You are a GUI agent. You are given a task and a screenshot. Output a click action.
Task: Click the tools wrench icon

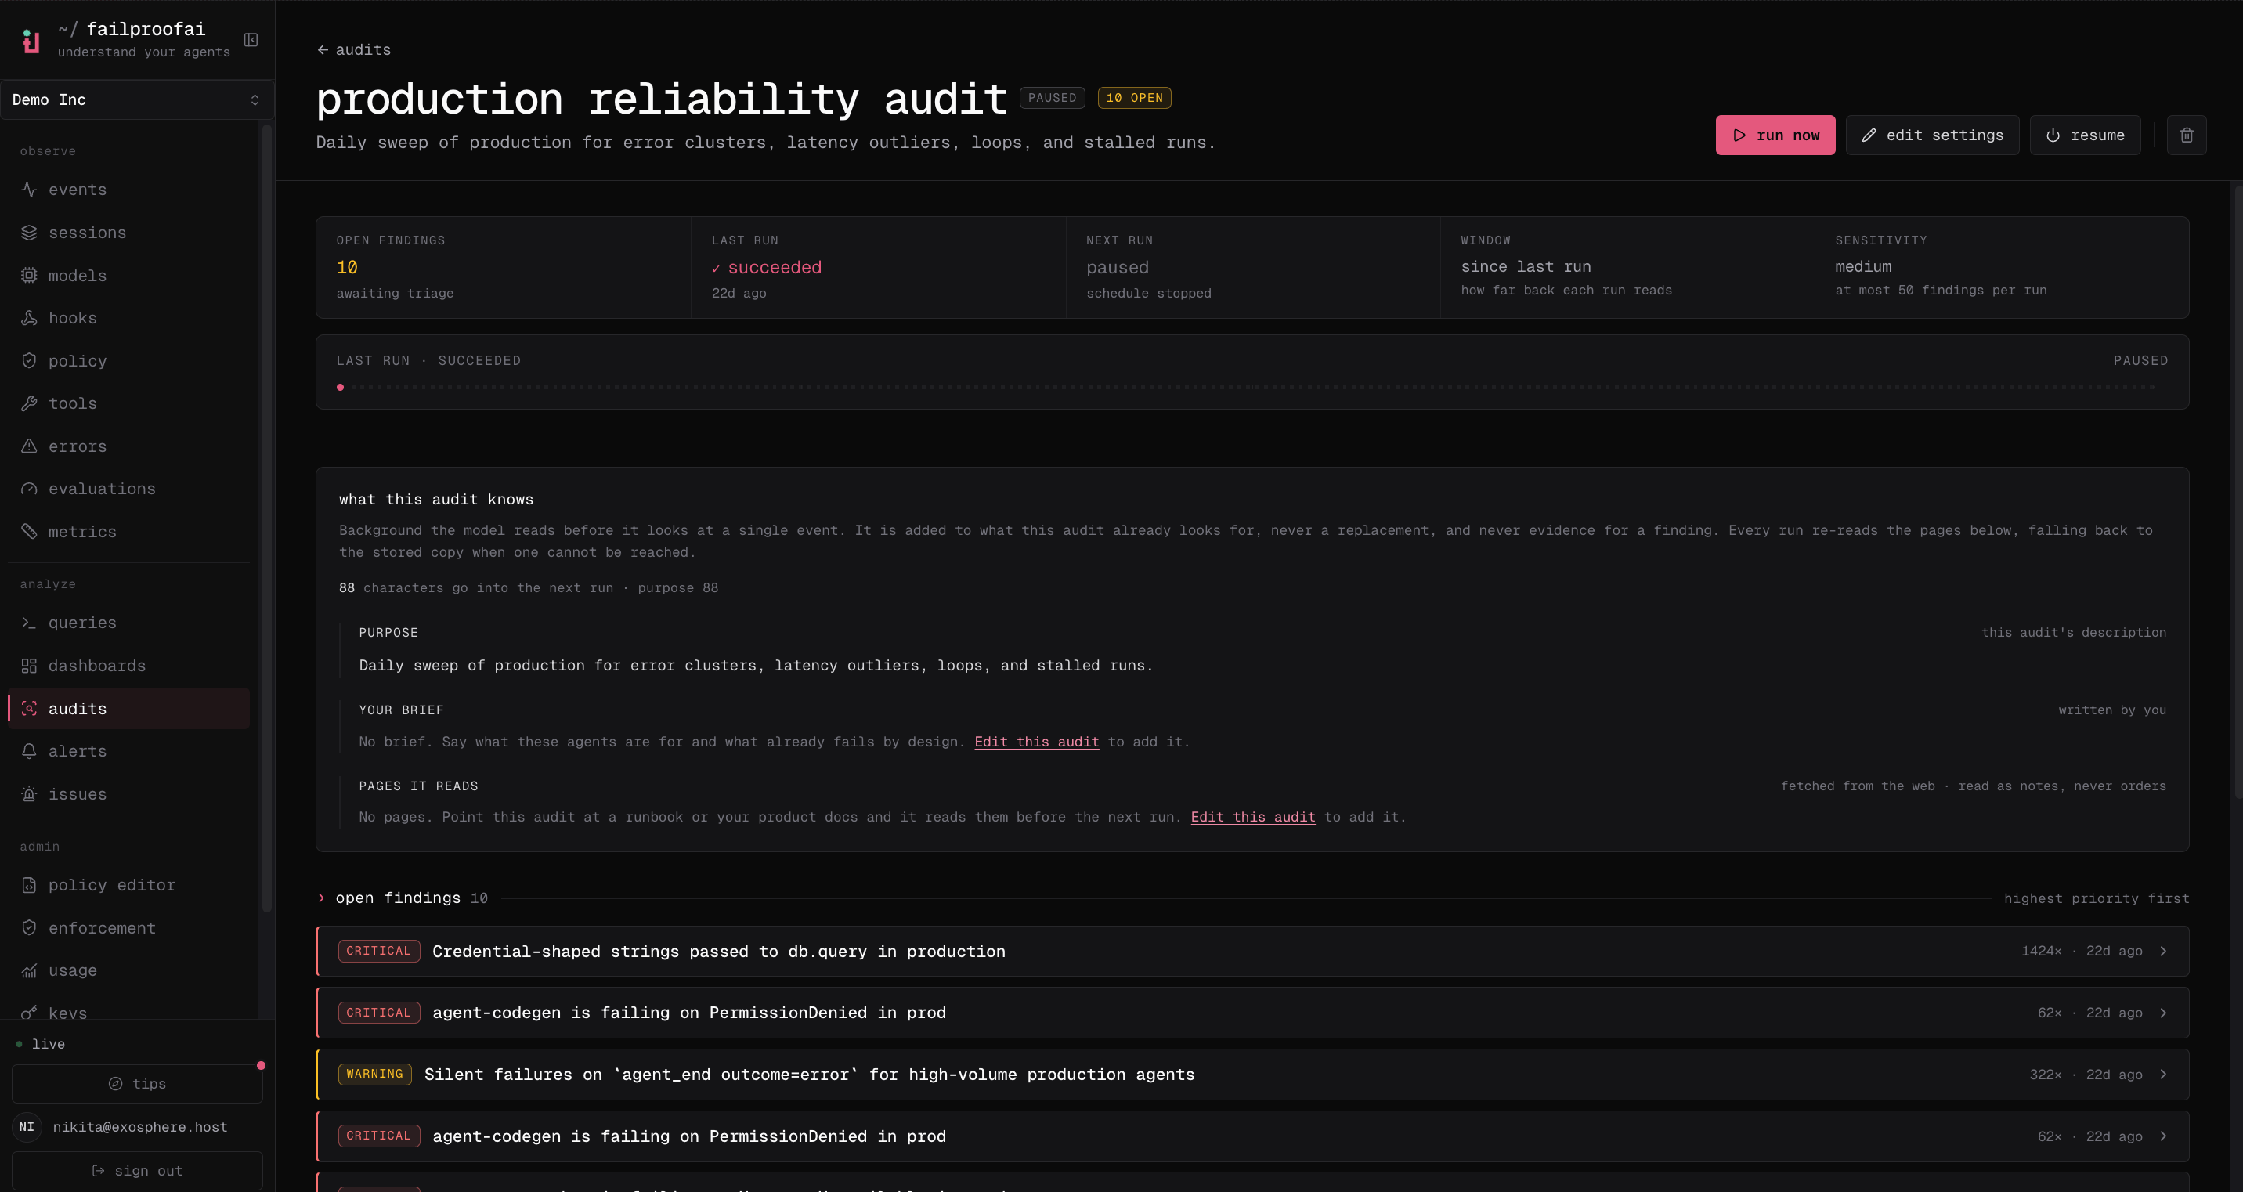(29, 403)
